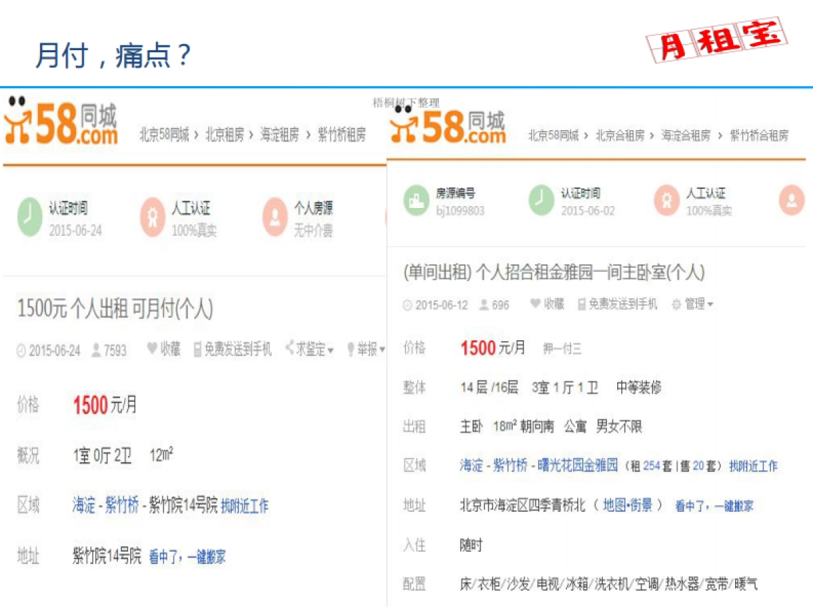Toggle 收藏 heart on the left listing

163,349
